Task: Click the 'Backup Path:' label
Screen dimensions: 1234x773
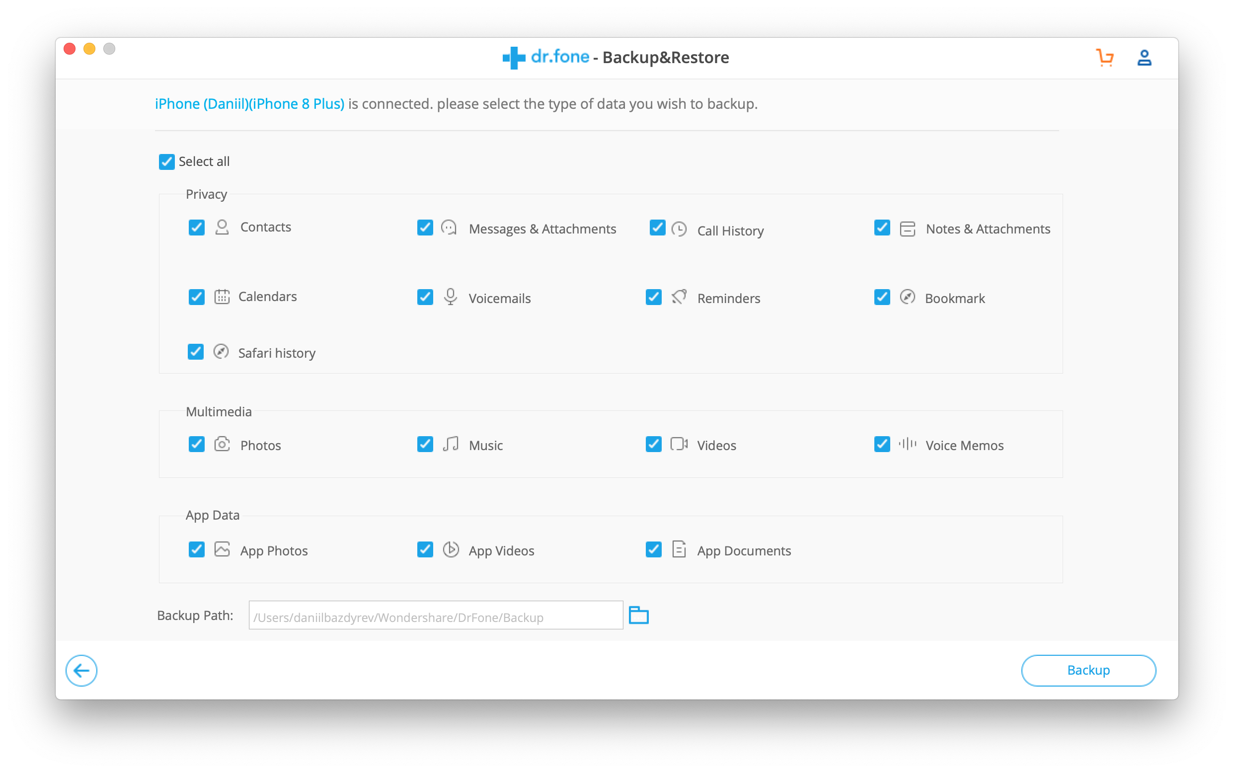Action: point(195,615)
